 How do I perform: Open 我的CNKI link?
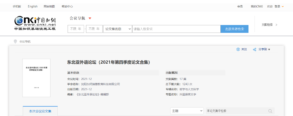pos(257,6)
